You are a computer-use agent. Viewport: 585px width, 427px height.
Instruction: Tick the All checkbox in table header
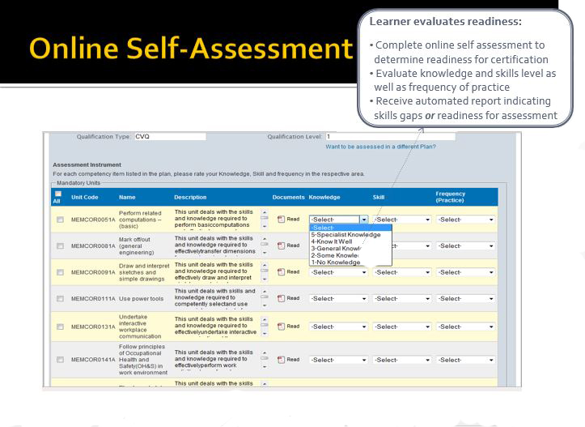click(x=58, y=194)
